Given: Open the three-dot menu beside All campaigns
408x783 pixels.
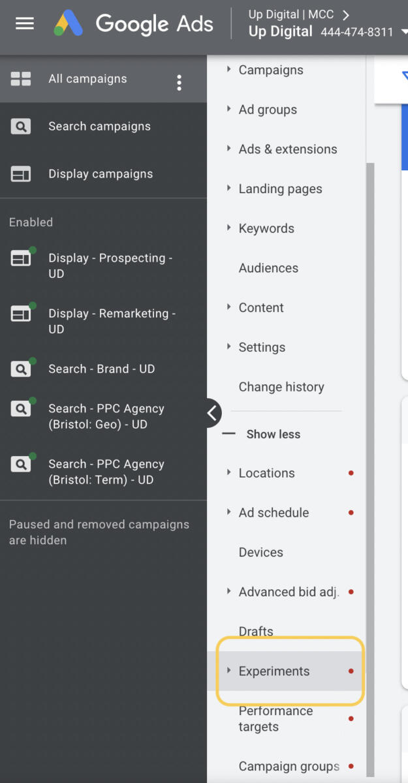Looking at the screenshot, I should pyautogui.click(x=180, y=82).
